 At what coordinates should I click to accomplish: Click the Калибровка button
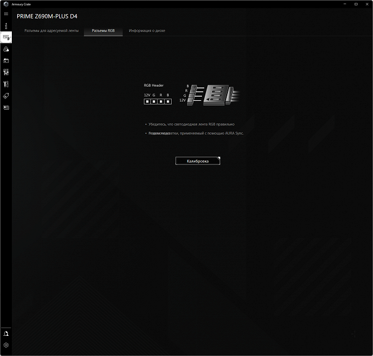[x=198, y=161]
